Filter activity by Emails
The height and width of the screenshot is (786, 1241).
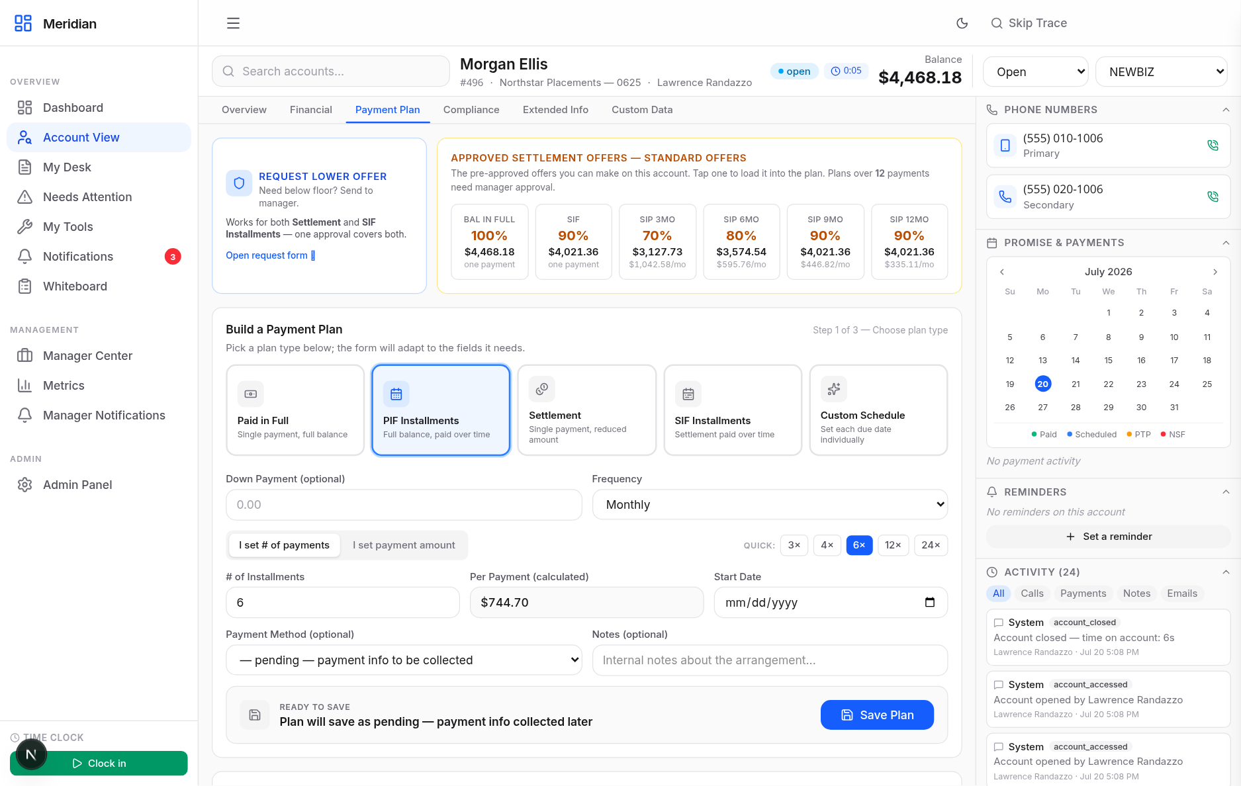click(1182, 593)
